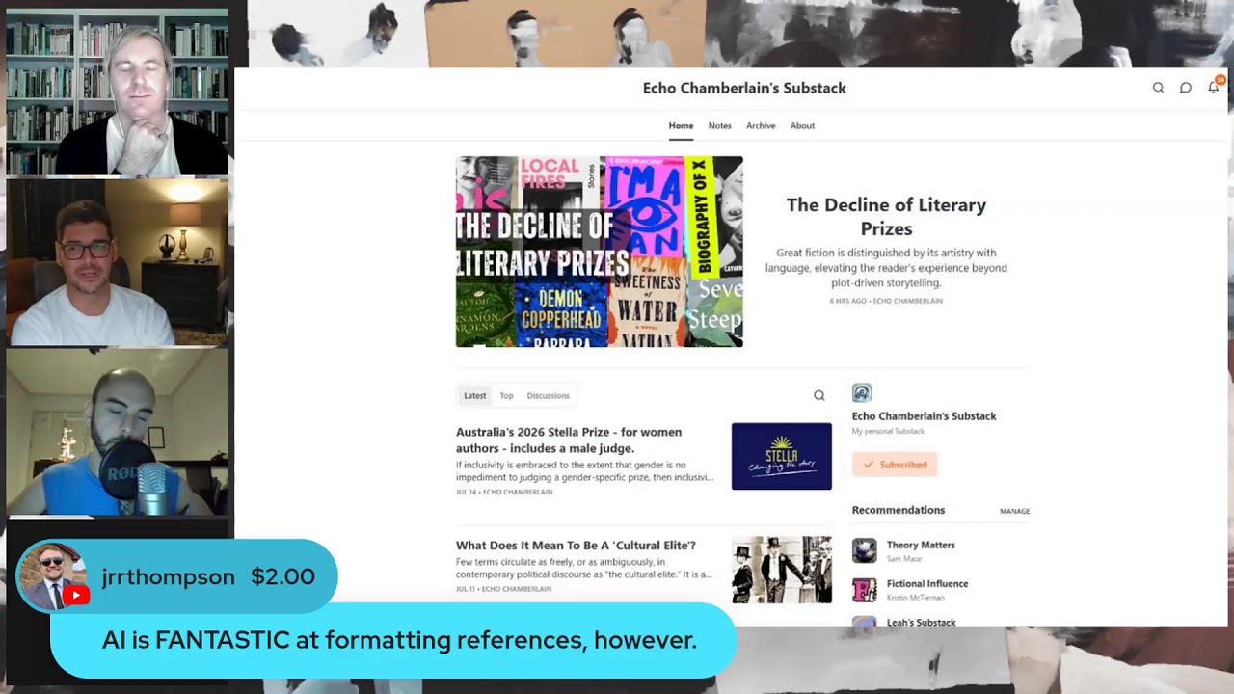The width and height of the screenshot is (1234, 694).
Task: Open the Stella Prize article title
Action: point(569,440)
